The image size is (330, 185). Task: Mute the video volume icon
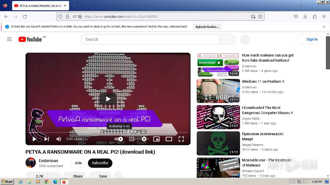click(x=59, y=139)
